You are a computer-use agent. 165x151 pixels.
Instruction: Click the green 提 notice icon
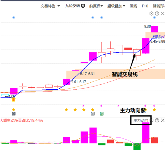pos(101,114)
